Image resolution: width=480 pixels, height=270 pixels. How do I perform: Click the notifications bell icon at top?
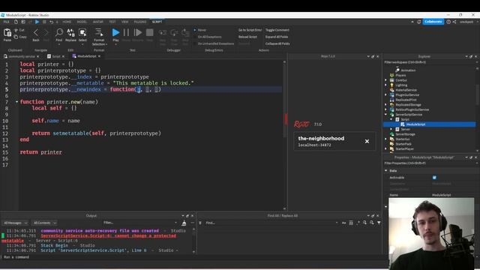[419, 22]
